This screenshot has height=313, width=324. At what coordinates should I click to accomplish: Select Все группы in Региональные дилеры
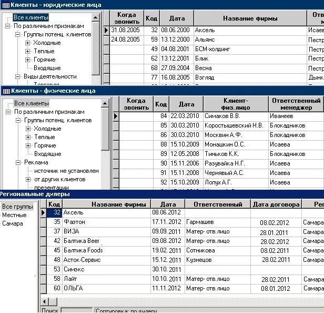[x=17, y=207]
